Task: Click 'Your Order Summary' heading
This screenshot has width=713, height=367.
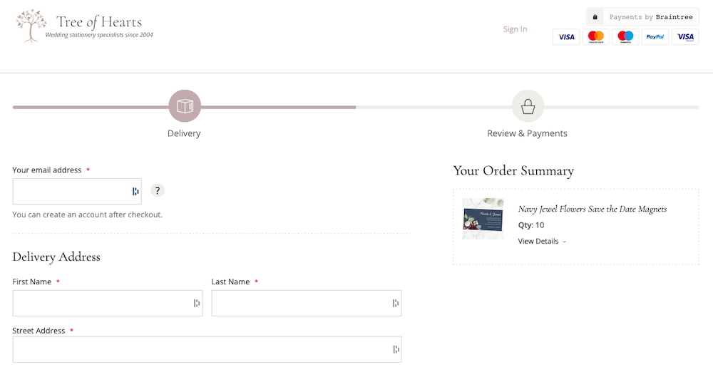Action: [513, 171]
